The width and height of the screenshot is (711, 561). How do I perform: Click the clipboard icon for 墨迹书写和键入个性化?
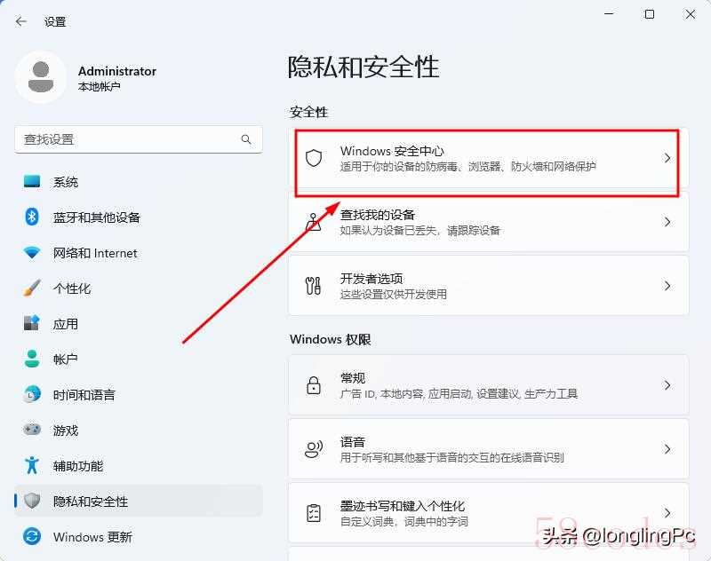tap(314, 513)
